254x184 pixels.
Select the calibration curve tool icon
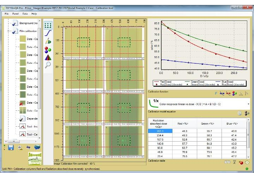coord(48,33)
